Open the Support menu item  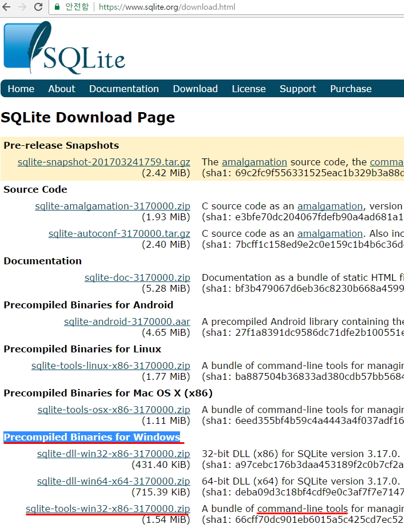point(298,89)
